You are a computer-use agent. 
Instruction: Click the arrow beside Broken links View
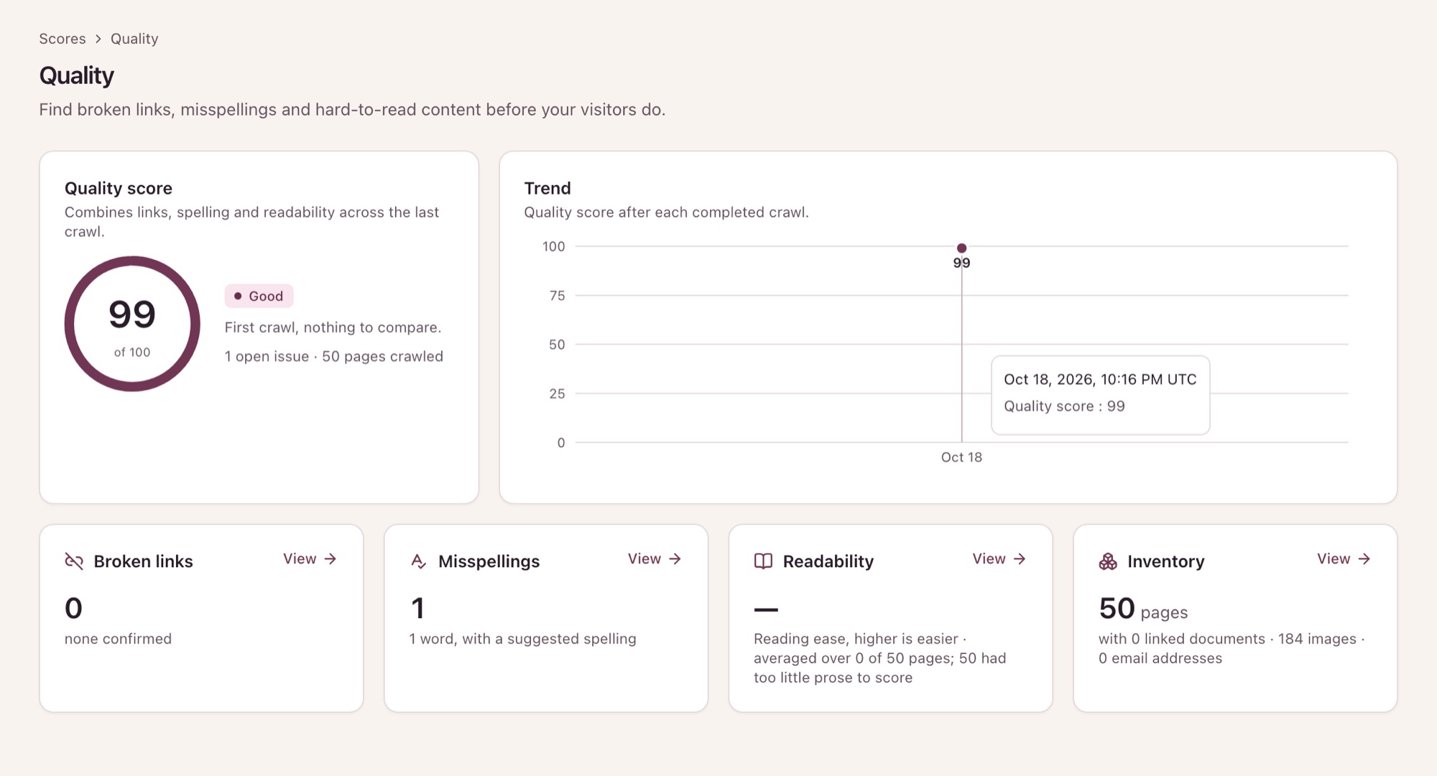[x=331, y=558]
